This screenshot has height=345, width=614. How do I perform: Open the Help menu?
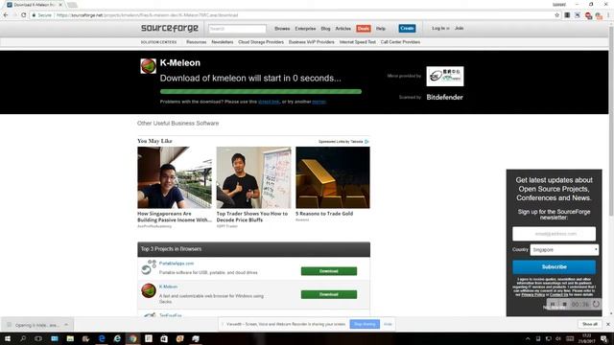381,29
